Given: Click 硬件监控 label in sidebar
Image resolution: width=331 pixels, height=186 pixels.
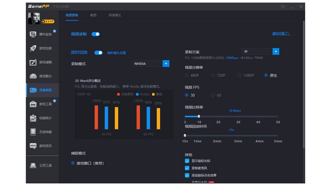Looking at the screenshot, I should tap(46, 34).
